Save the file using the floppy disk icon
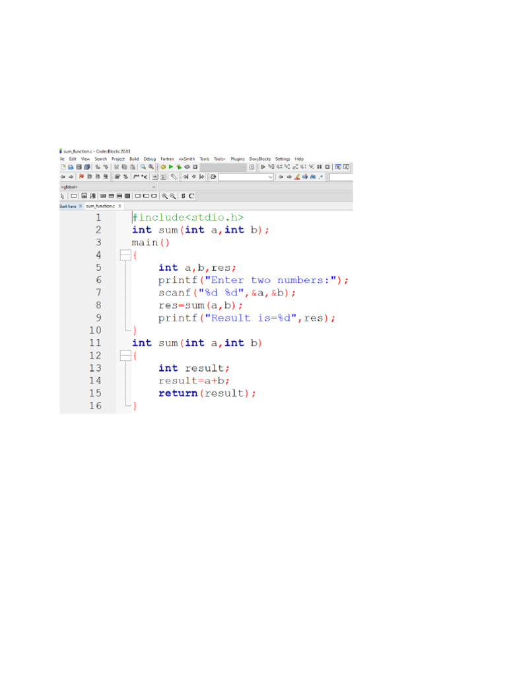 coord(79,167)
